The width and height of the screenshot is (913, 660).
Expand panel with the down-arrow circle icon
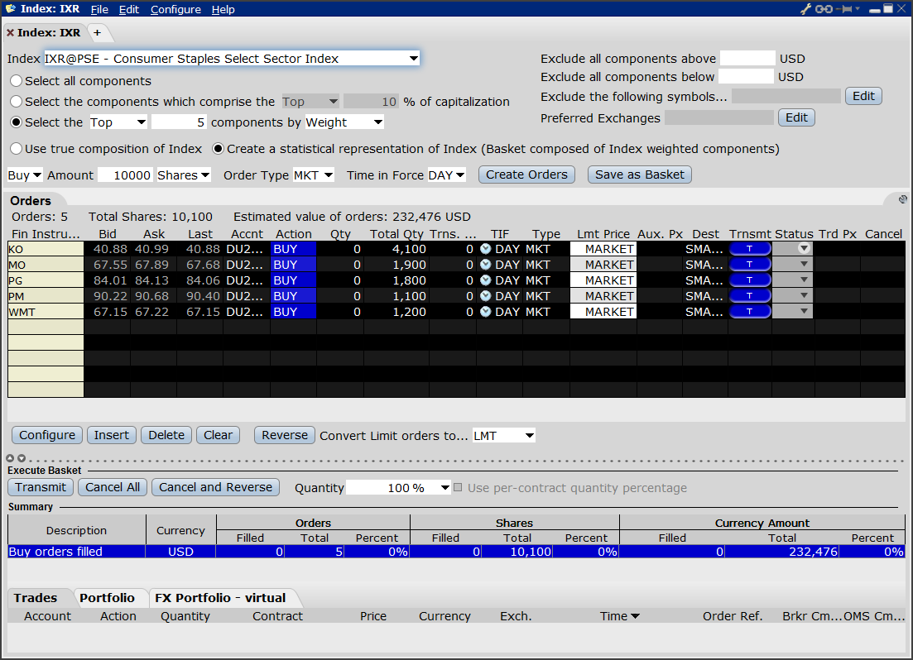(22, 458)
